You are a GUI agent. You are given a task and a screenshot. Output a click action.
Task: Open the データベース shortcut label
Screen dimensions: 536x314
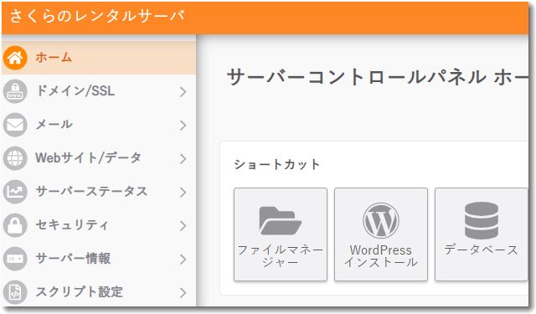coord(482,250)
